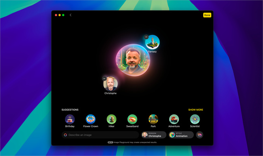Add the Sweatband suggestion
The height and width of the screenshot is (156, 263).
132,119
